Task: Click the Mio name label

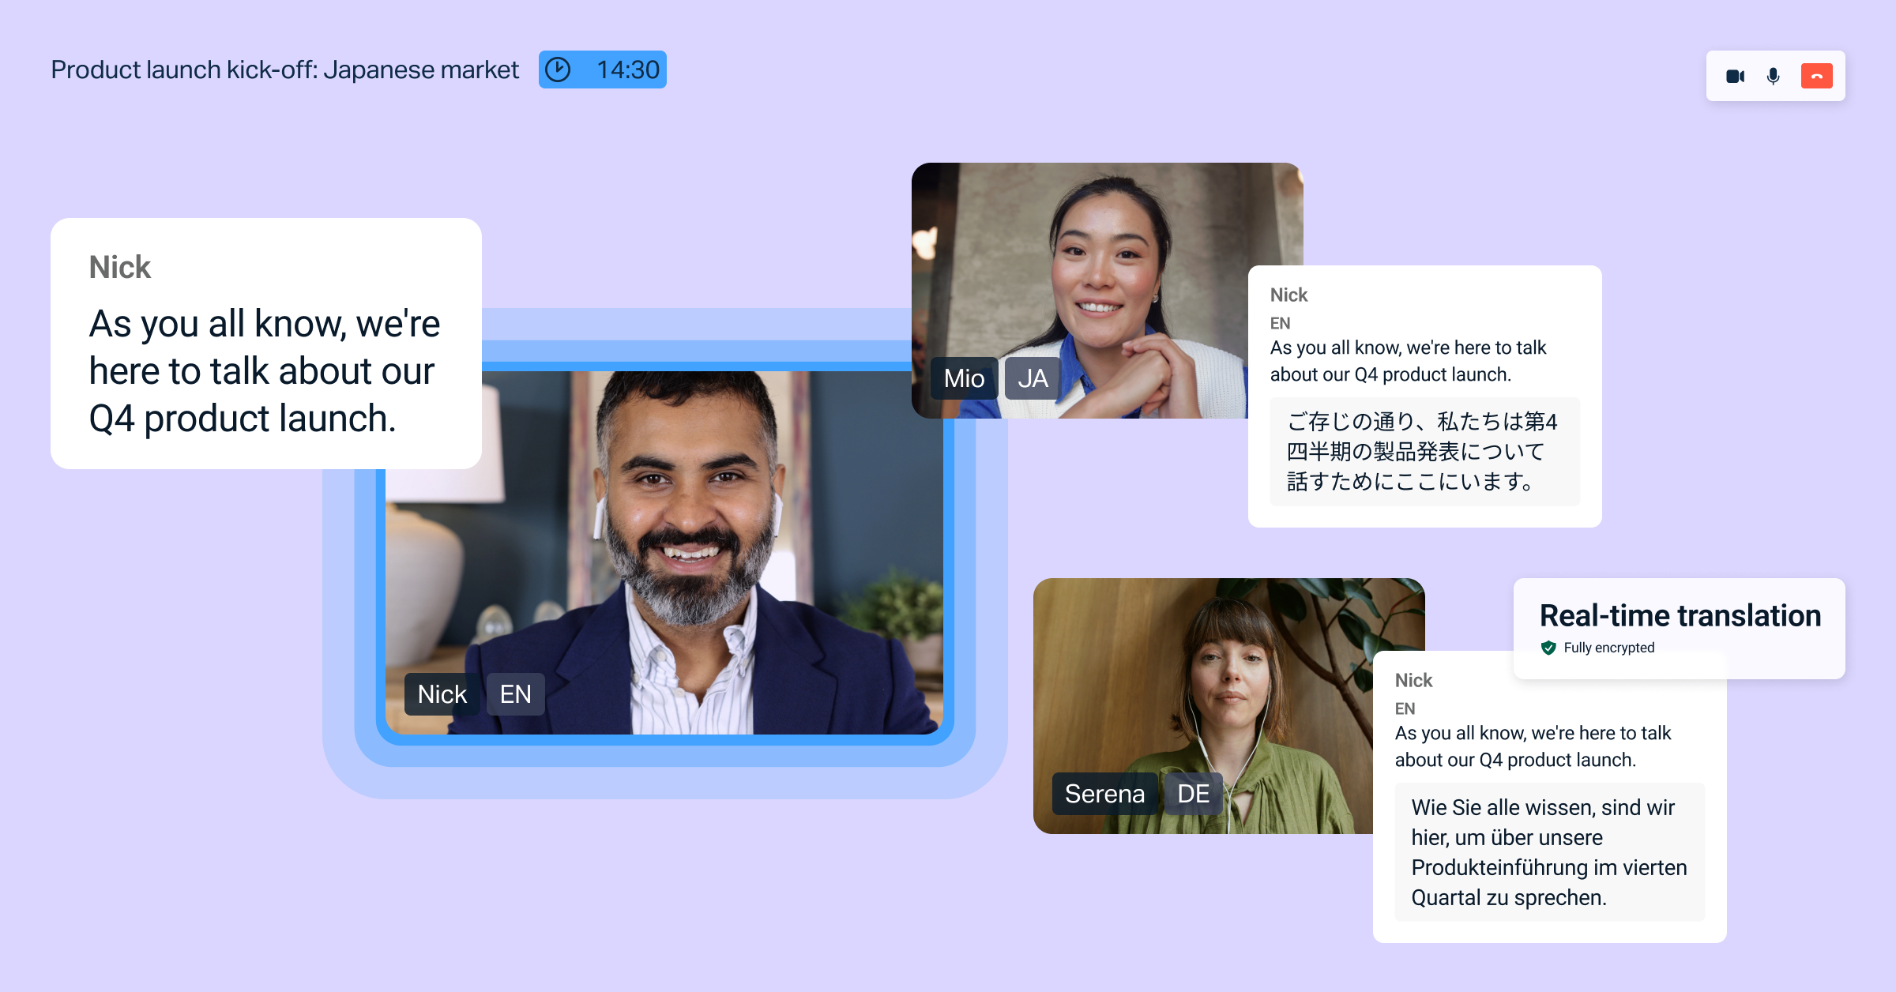Action: click(964, 378)
